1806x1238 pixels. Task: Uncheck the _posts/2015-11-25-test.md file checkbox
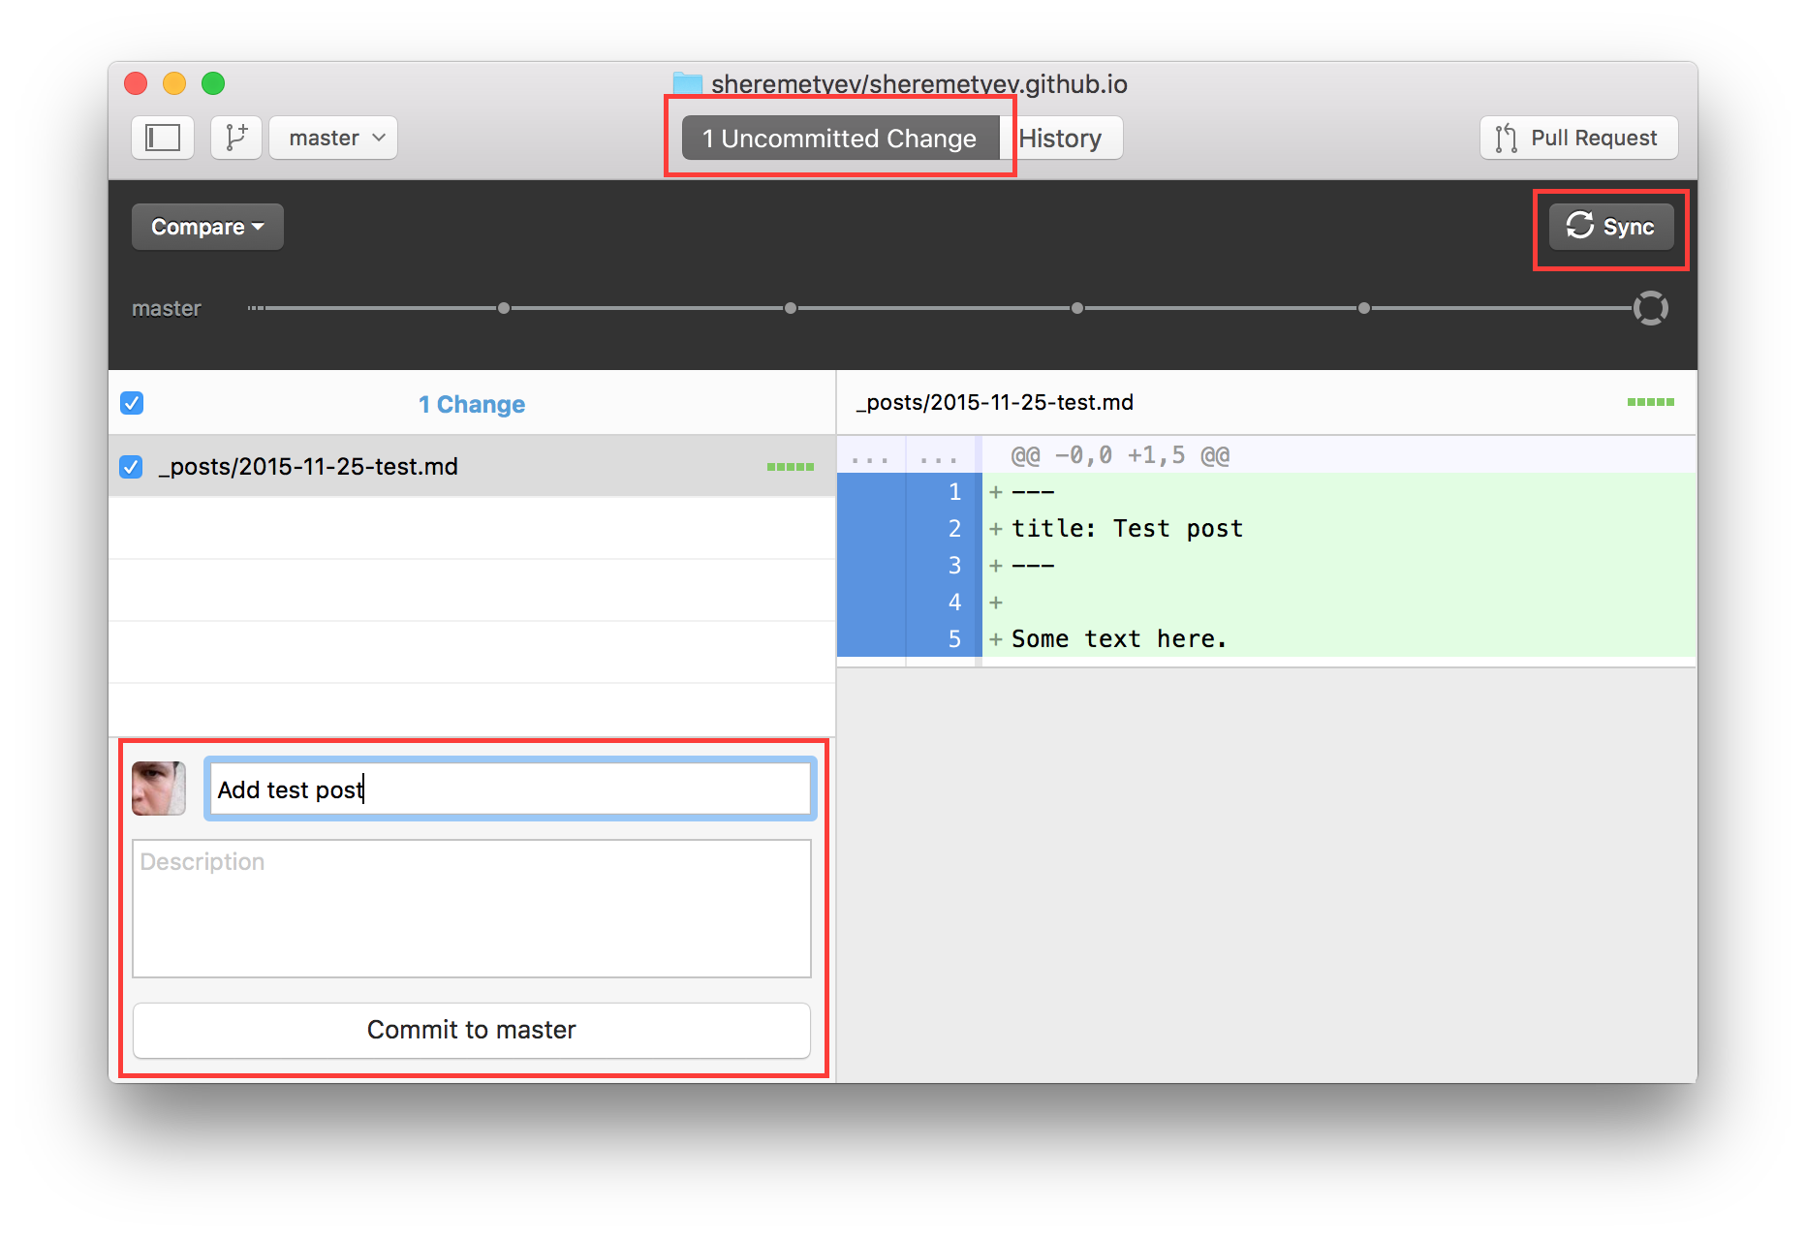[x=132, y=467]
